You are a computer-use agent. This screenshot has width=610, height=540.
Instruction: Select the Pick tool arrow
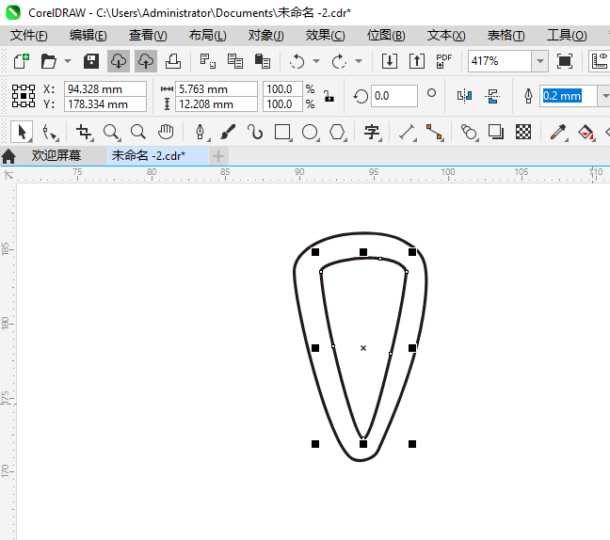[x=24, y=132]
